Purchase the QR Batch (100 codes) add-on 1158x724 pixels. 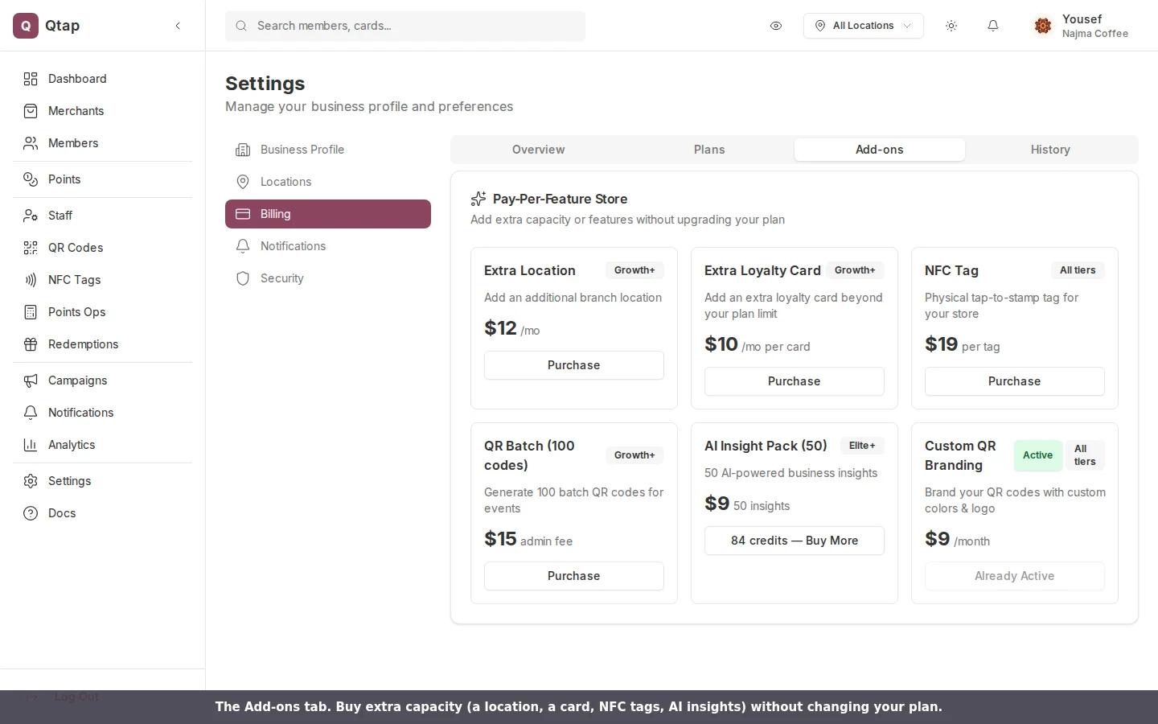(574, 576)
